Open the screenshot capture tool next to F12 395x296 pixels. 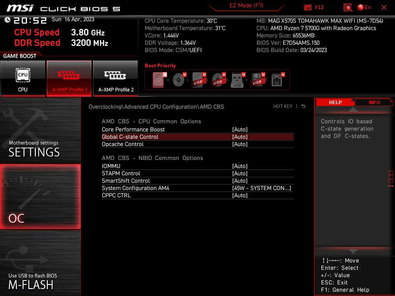click(308, 7)
